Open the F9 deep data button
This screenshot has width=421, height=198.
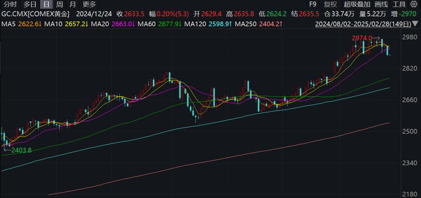[x=313, y=4]
